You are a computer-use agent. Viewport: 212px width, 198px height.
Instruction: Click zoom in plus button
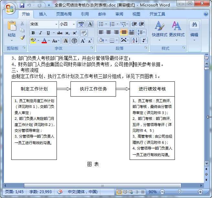tap(200, 192)
